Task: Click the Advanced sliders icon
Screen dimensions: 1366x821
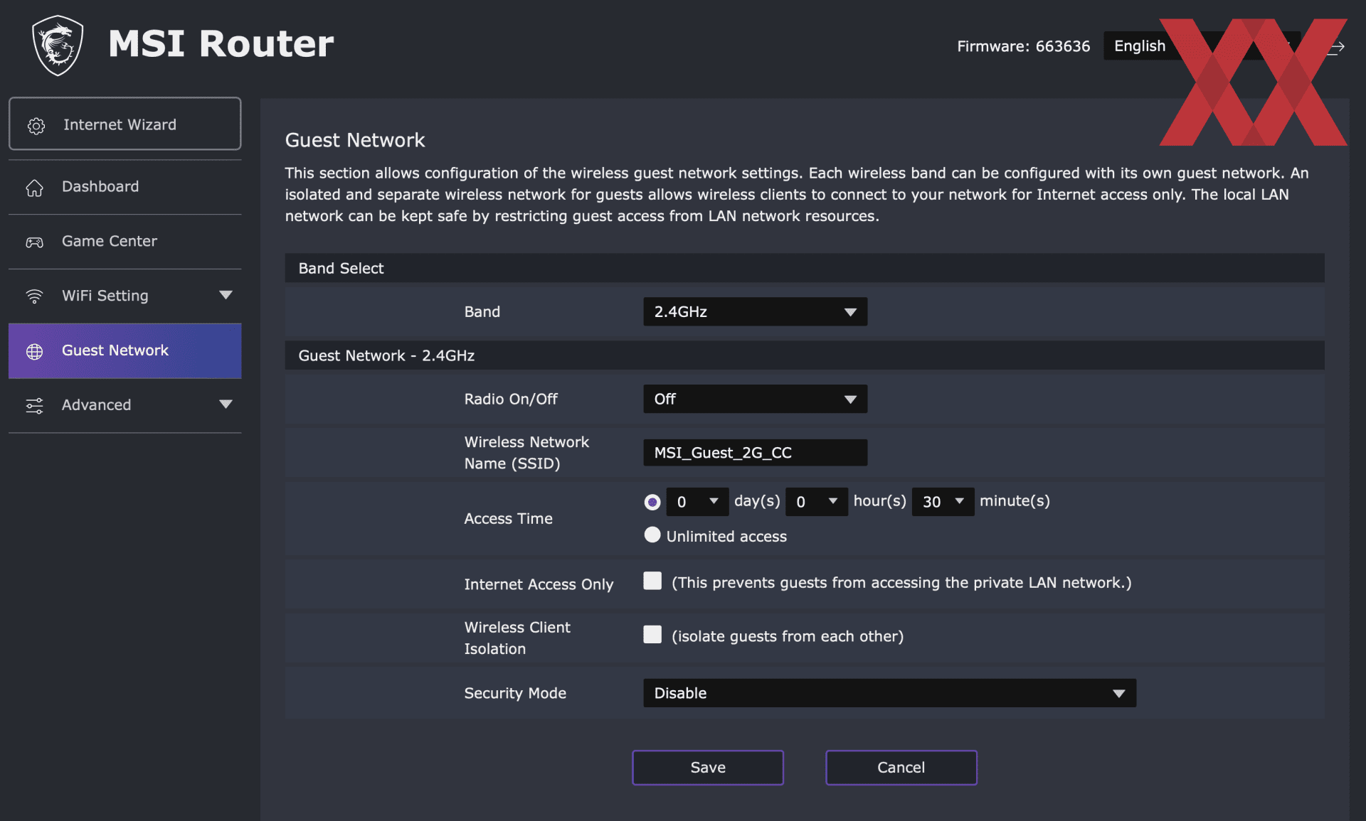Action: pos(34,406)
